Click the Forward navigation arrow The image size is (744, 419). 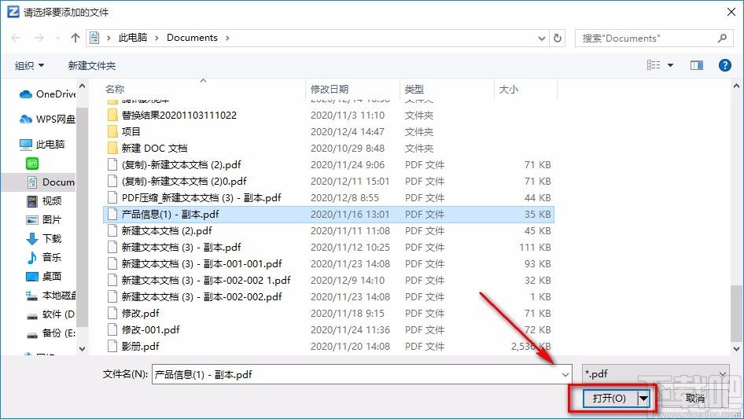click(x=39, y=38)
